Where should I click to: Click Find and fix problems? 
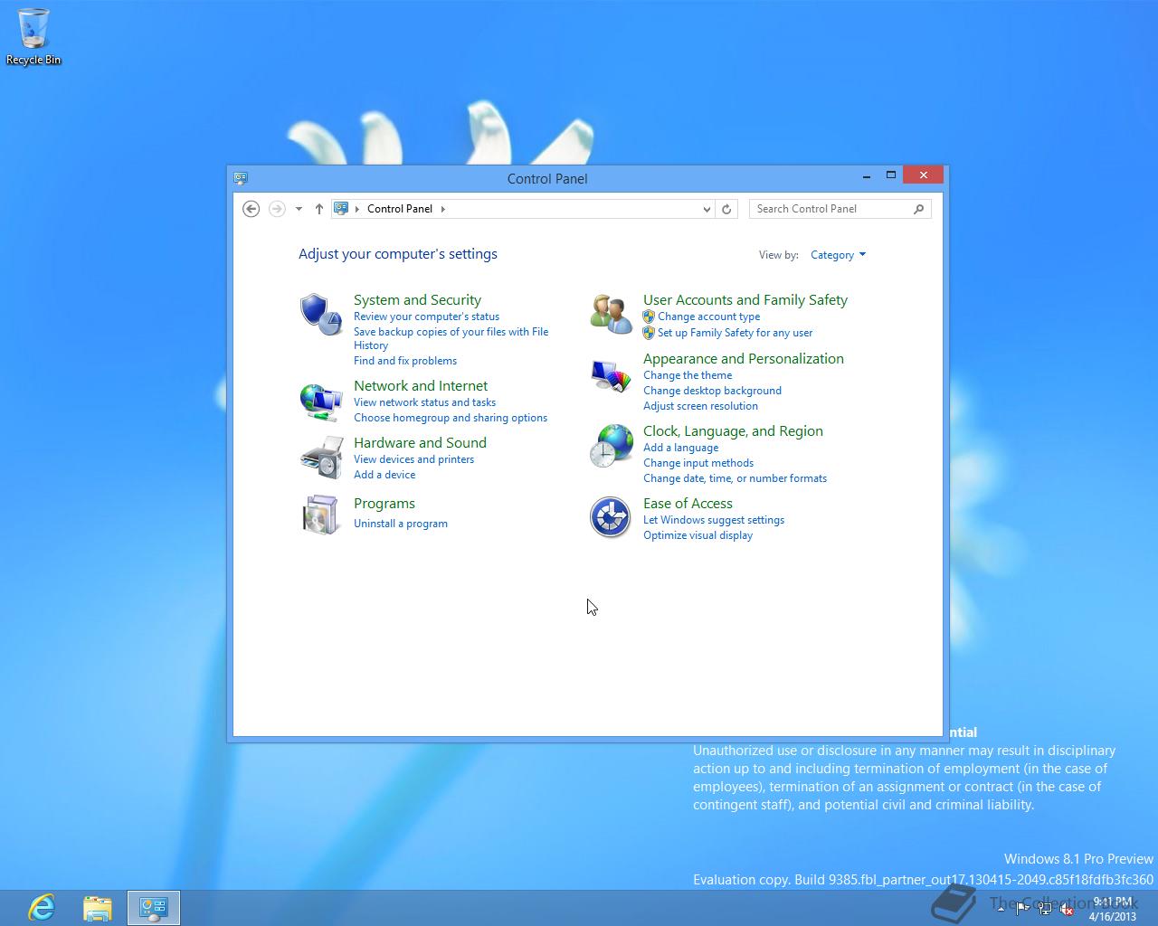tap(405, 361)
